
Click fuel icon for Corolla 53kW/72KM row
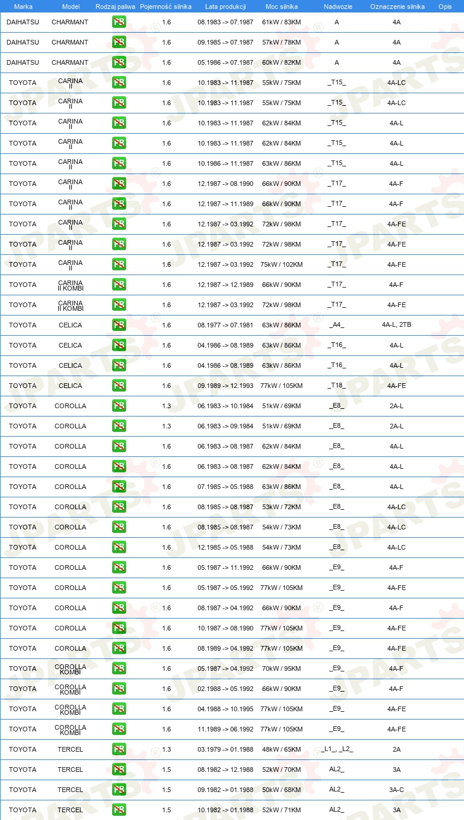pyautogui.click(x=119, y=507)
